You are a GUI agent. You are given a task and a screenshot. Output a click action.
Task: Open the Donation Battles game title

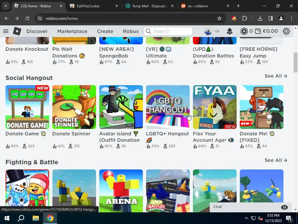[213, 52]
